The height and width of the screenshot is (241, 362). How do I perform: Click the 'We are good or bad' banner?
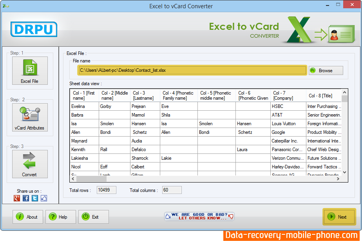199,216
